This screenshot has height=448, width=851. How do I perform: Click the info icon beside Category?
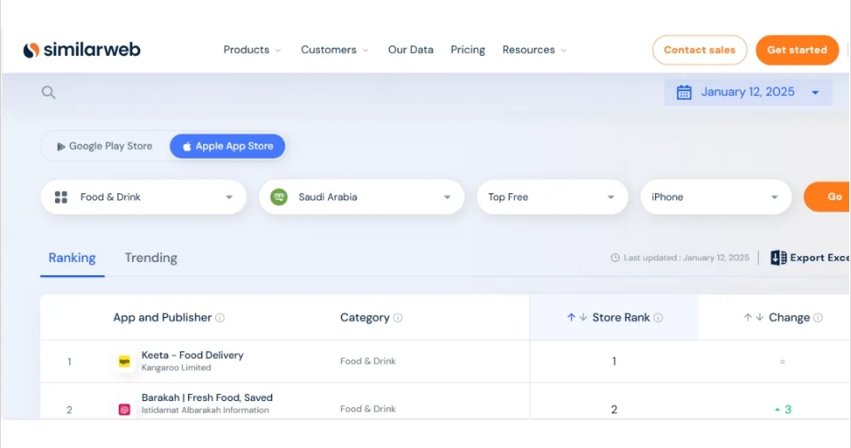click(398, 318)
